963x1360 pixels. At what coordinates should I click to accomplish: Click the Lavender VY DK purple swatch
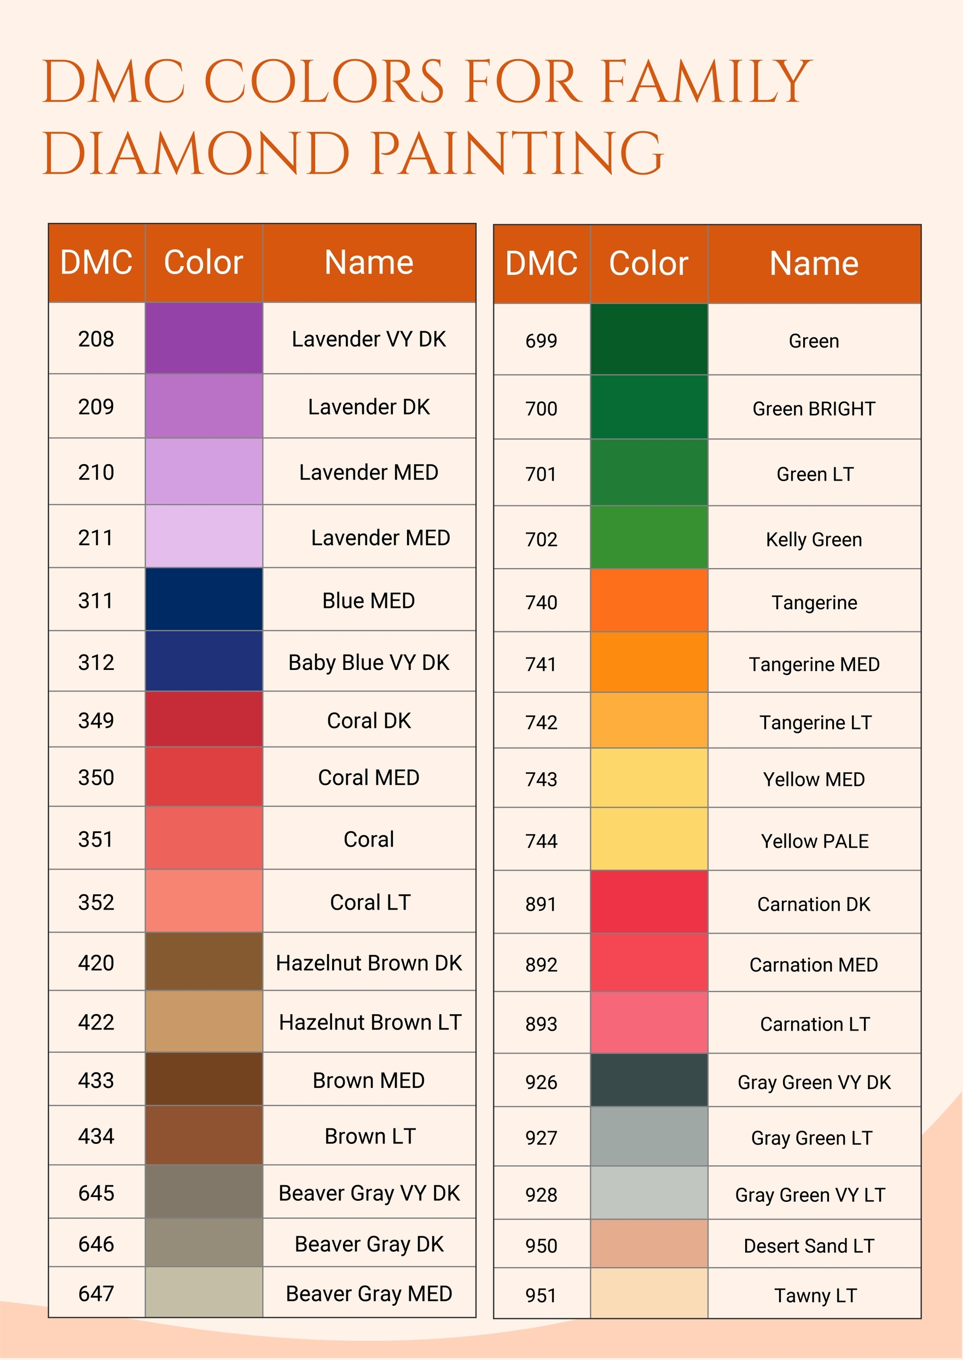(x=204, y=338)
